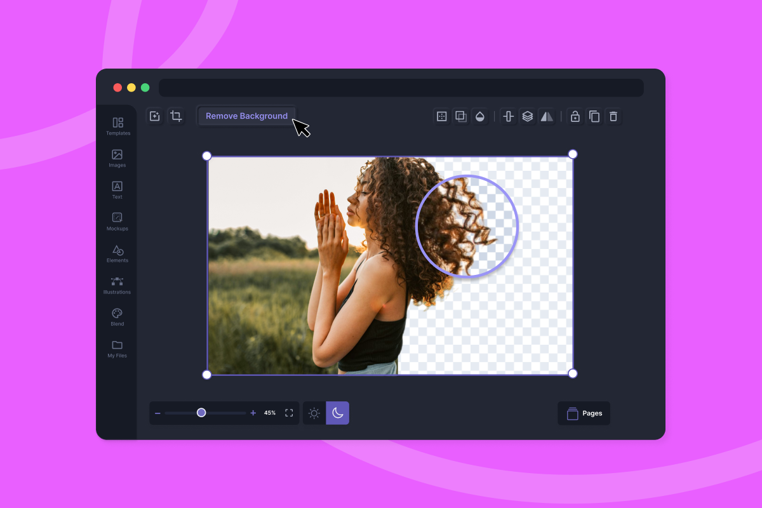762x508 pixels.
Task: Click the green maximize window dot
Action: coord(145,88)
